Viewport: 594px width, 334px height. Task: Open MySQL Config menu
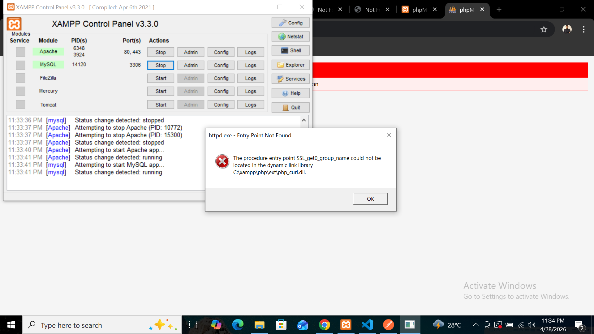(x=221, y=65)
